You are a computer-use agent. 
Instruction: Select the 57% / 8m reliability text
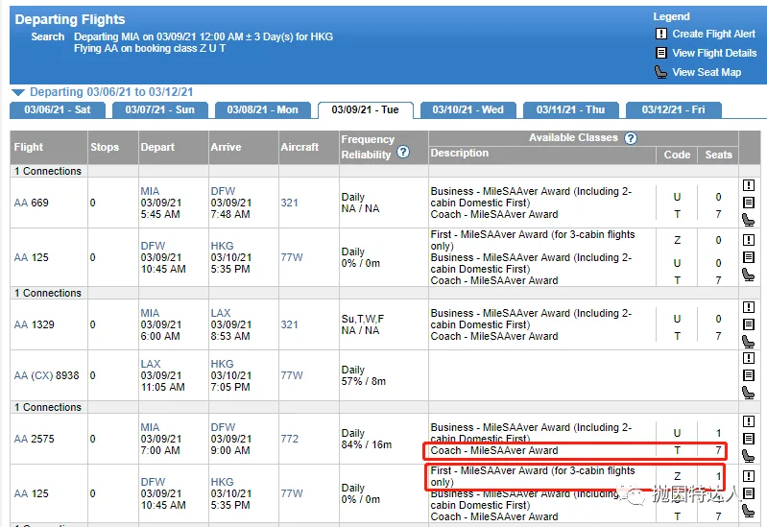coord(364,381)
